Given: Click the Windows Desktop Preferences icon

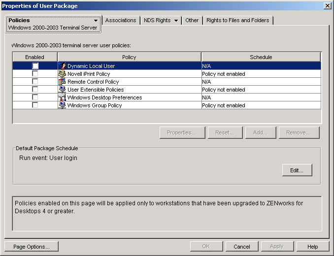Looking at the screenshot, I should point(62,97).
